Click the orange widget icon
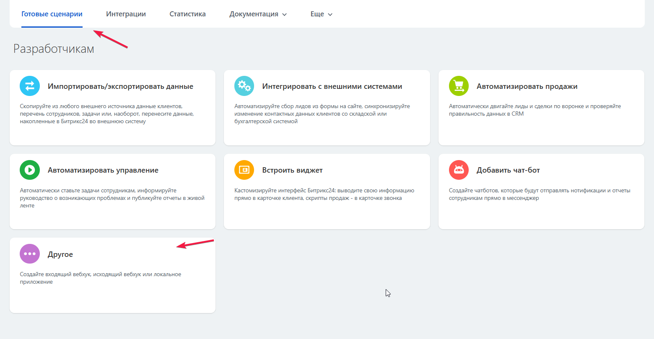This screenshot has height=339, width=654. click(x=244, y=170)
